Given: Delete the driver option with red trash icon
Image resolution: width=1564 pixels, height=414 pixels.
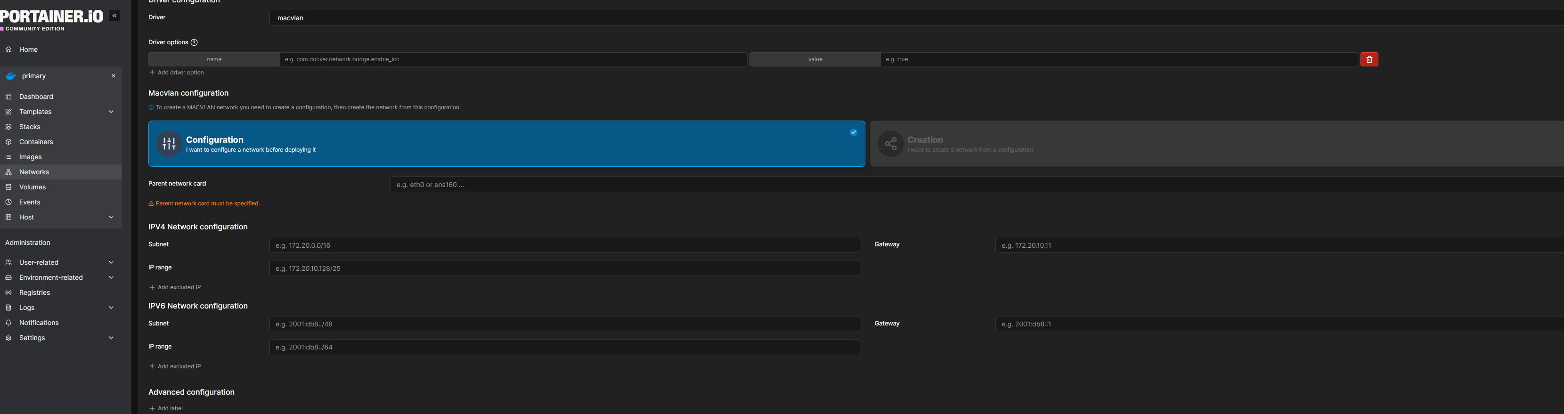Looking at the screenshot, I should coord(1368,59).
